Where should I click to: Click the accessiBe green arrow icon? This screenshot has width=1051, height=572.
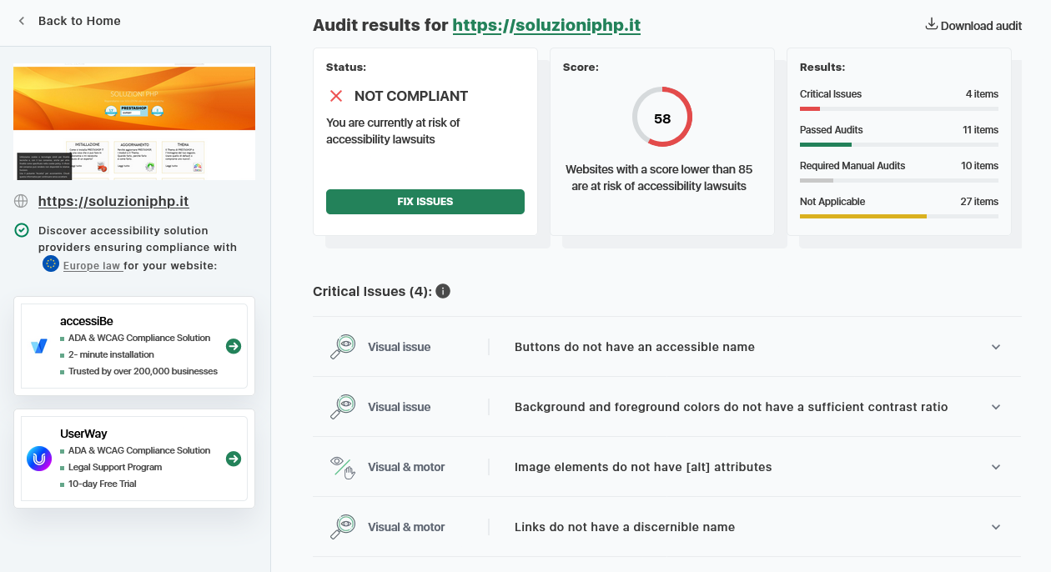point(234,346)
